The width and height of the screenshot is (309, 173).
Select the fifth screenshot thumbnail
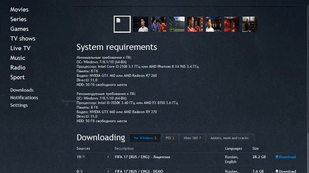point(195,24)
